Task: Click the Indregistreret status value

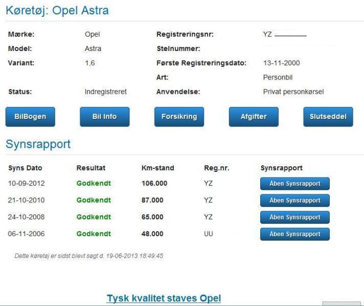Action: [106, 92]
